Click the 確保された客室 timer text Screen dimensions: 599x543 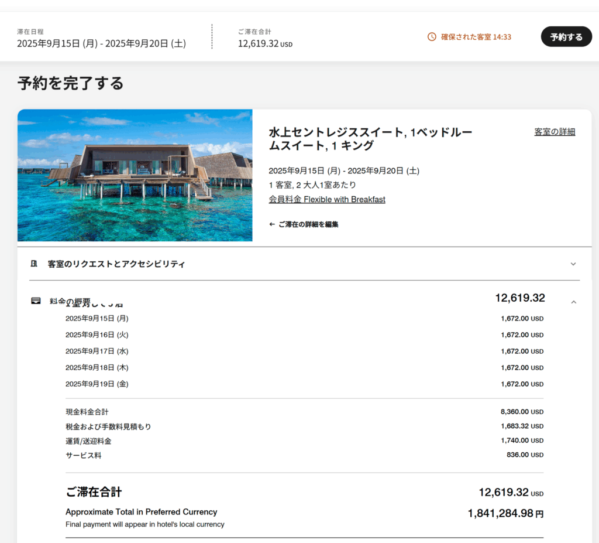point(476,37)
